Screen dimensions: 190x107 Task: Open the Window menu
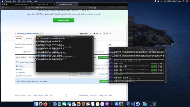click(x=30, y=1)
